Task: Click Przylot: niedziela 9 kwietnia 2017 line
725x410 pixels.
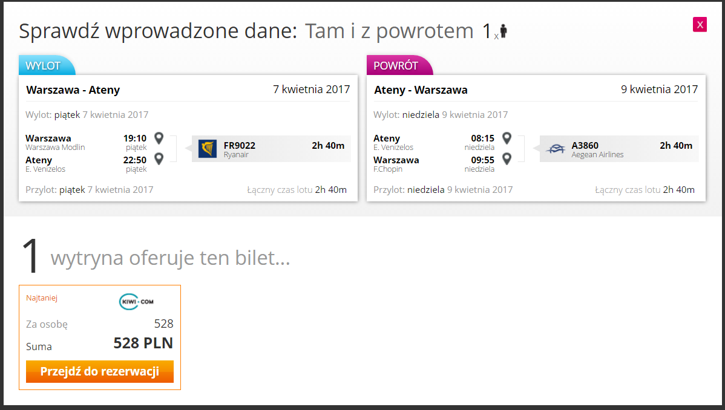Action: [443, 190]
